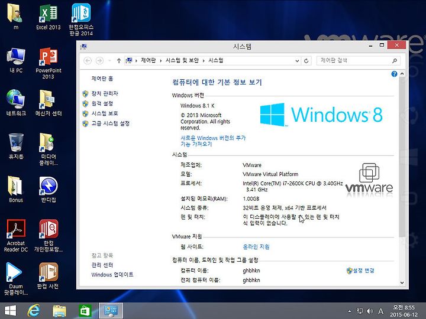426x319 pixels.
Task: Click the back navigation arrow
Action: pyautogui.click(x=88, y=61)
